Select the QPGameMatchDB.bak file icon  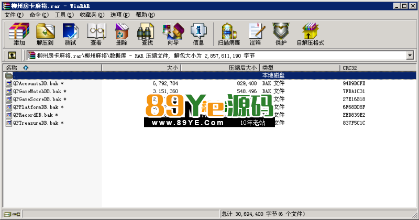pyautogui.click(x=9, y=91)
